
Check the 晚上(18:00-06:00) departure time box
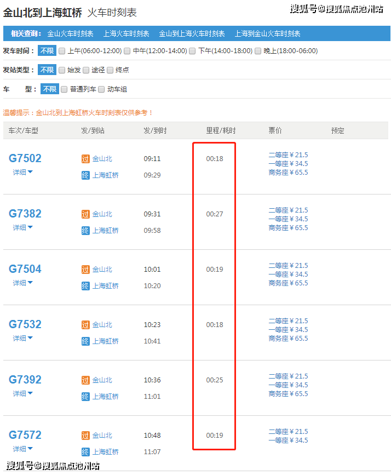point(258,51)
